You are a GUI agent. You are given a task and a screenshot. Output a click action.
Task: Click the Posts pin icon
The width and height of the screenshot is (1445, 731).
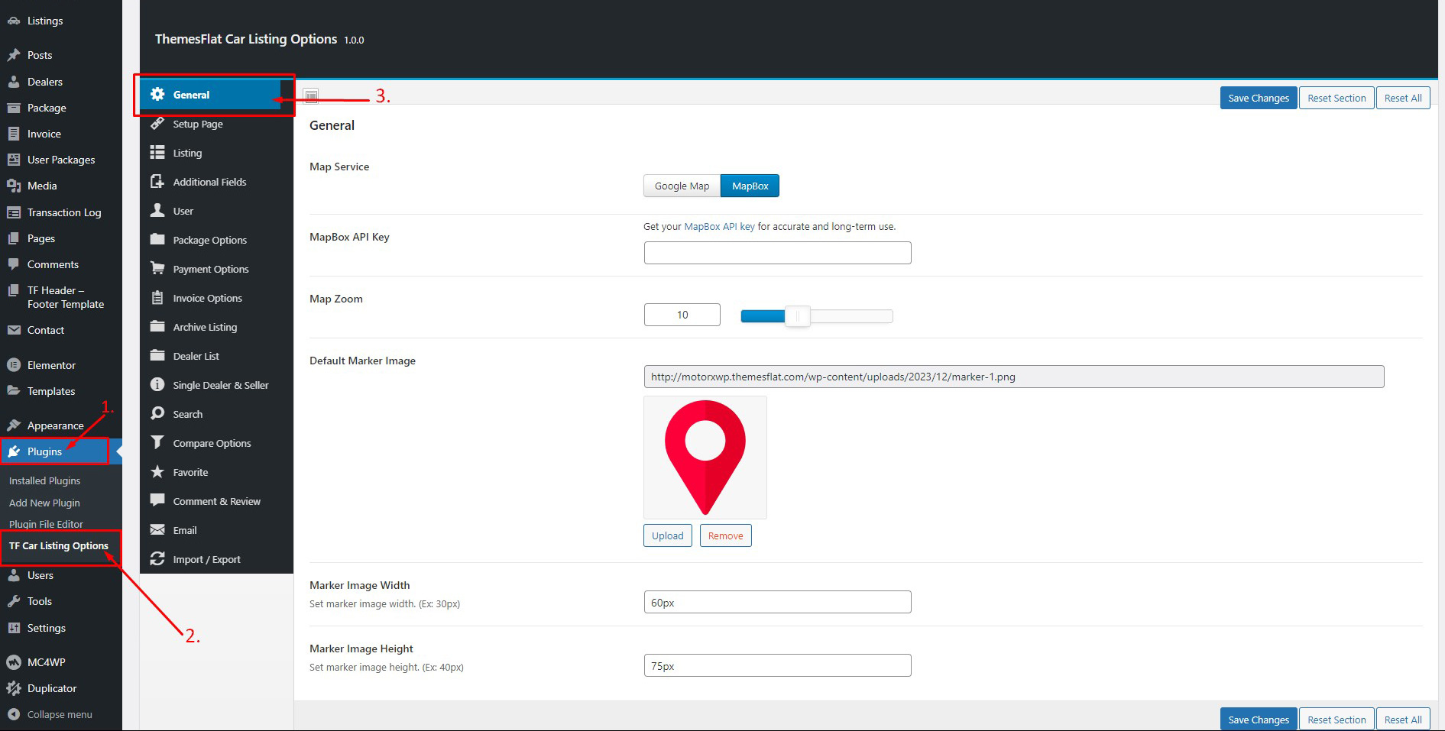pyautogui.click(x=14, y=55)
